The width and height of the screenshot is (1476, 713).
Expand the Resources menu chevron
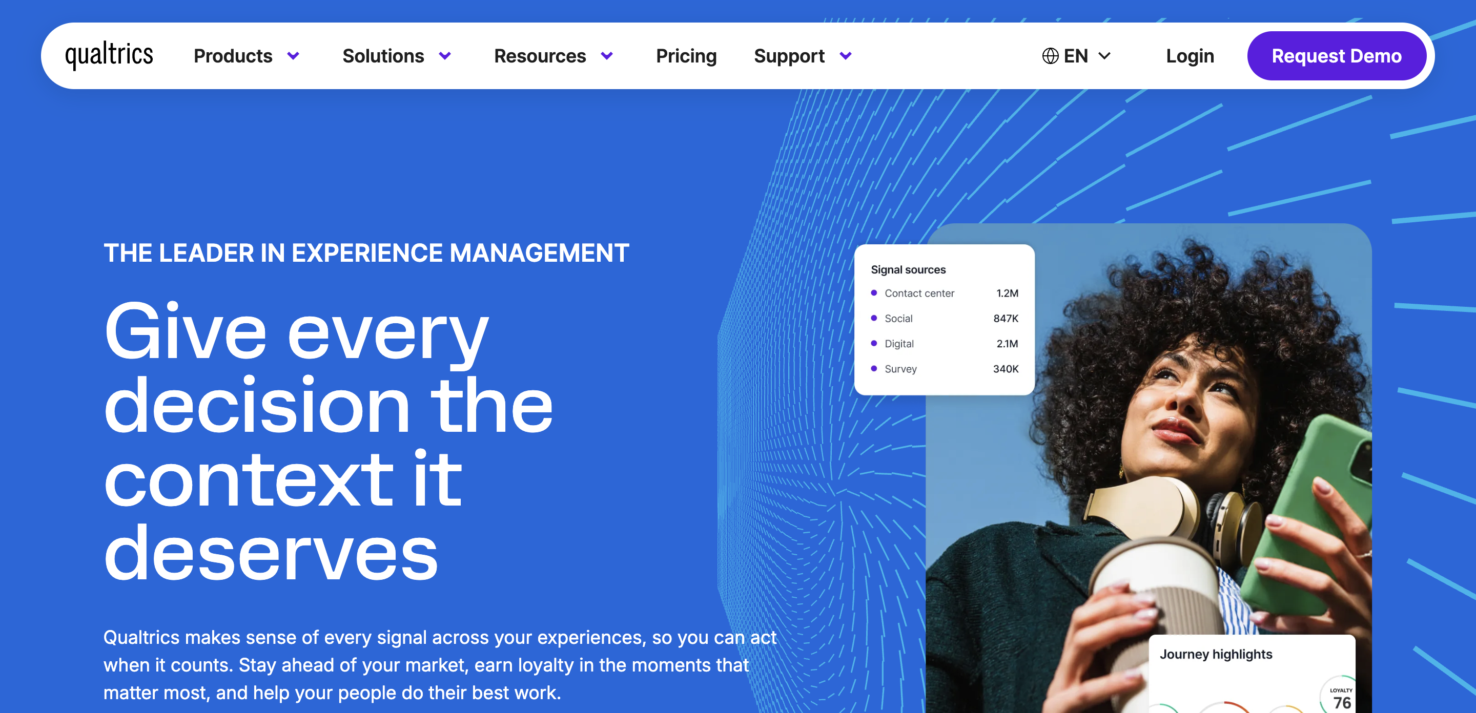pyautogui.click(x=607, y=56)
